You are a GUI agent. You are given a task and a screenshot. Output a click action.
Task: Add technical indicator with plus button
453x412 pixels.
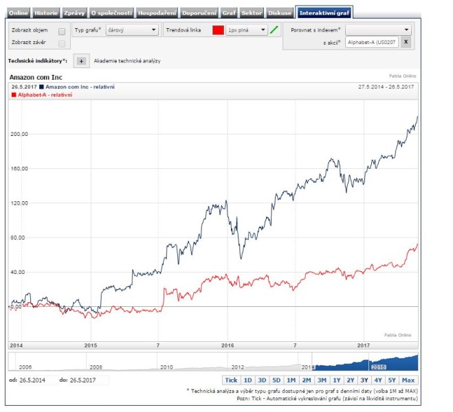tap(81, 61)
